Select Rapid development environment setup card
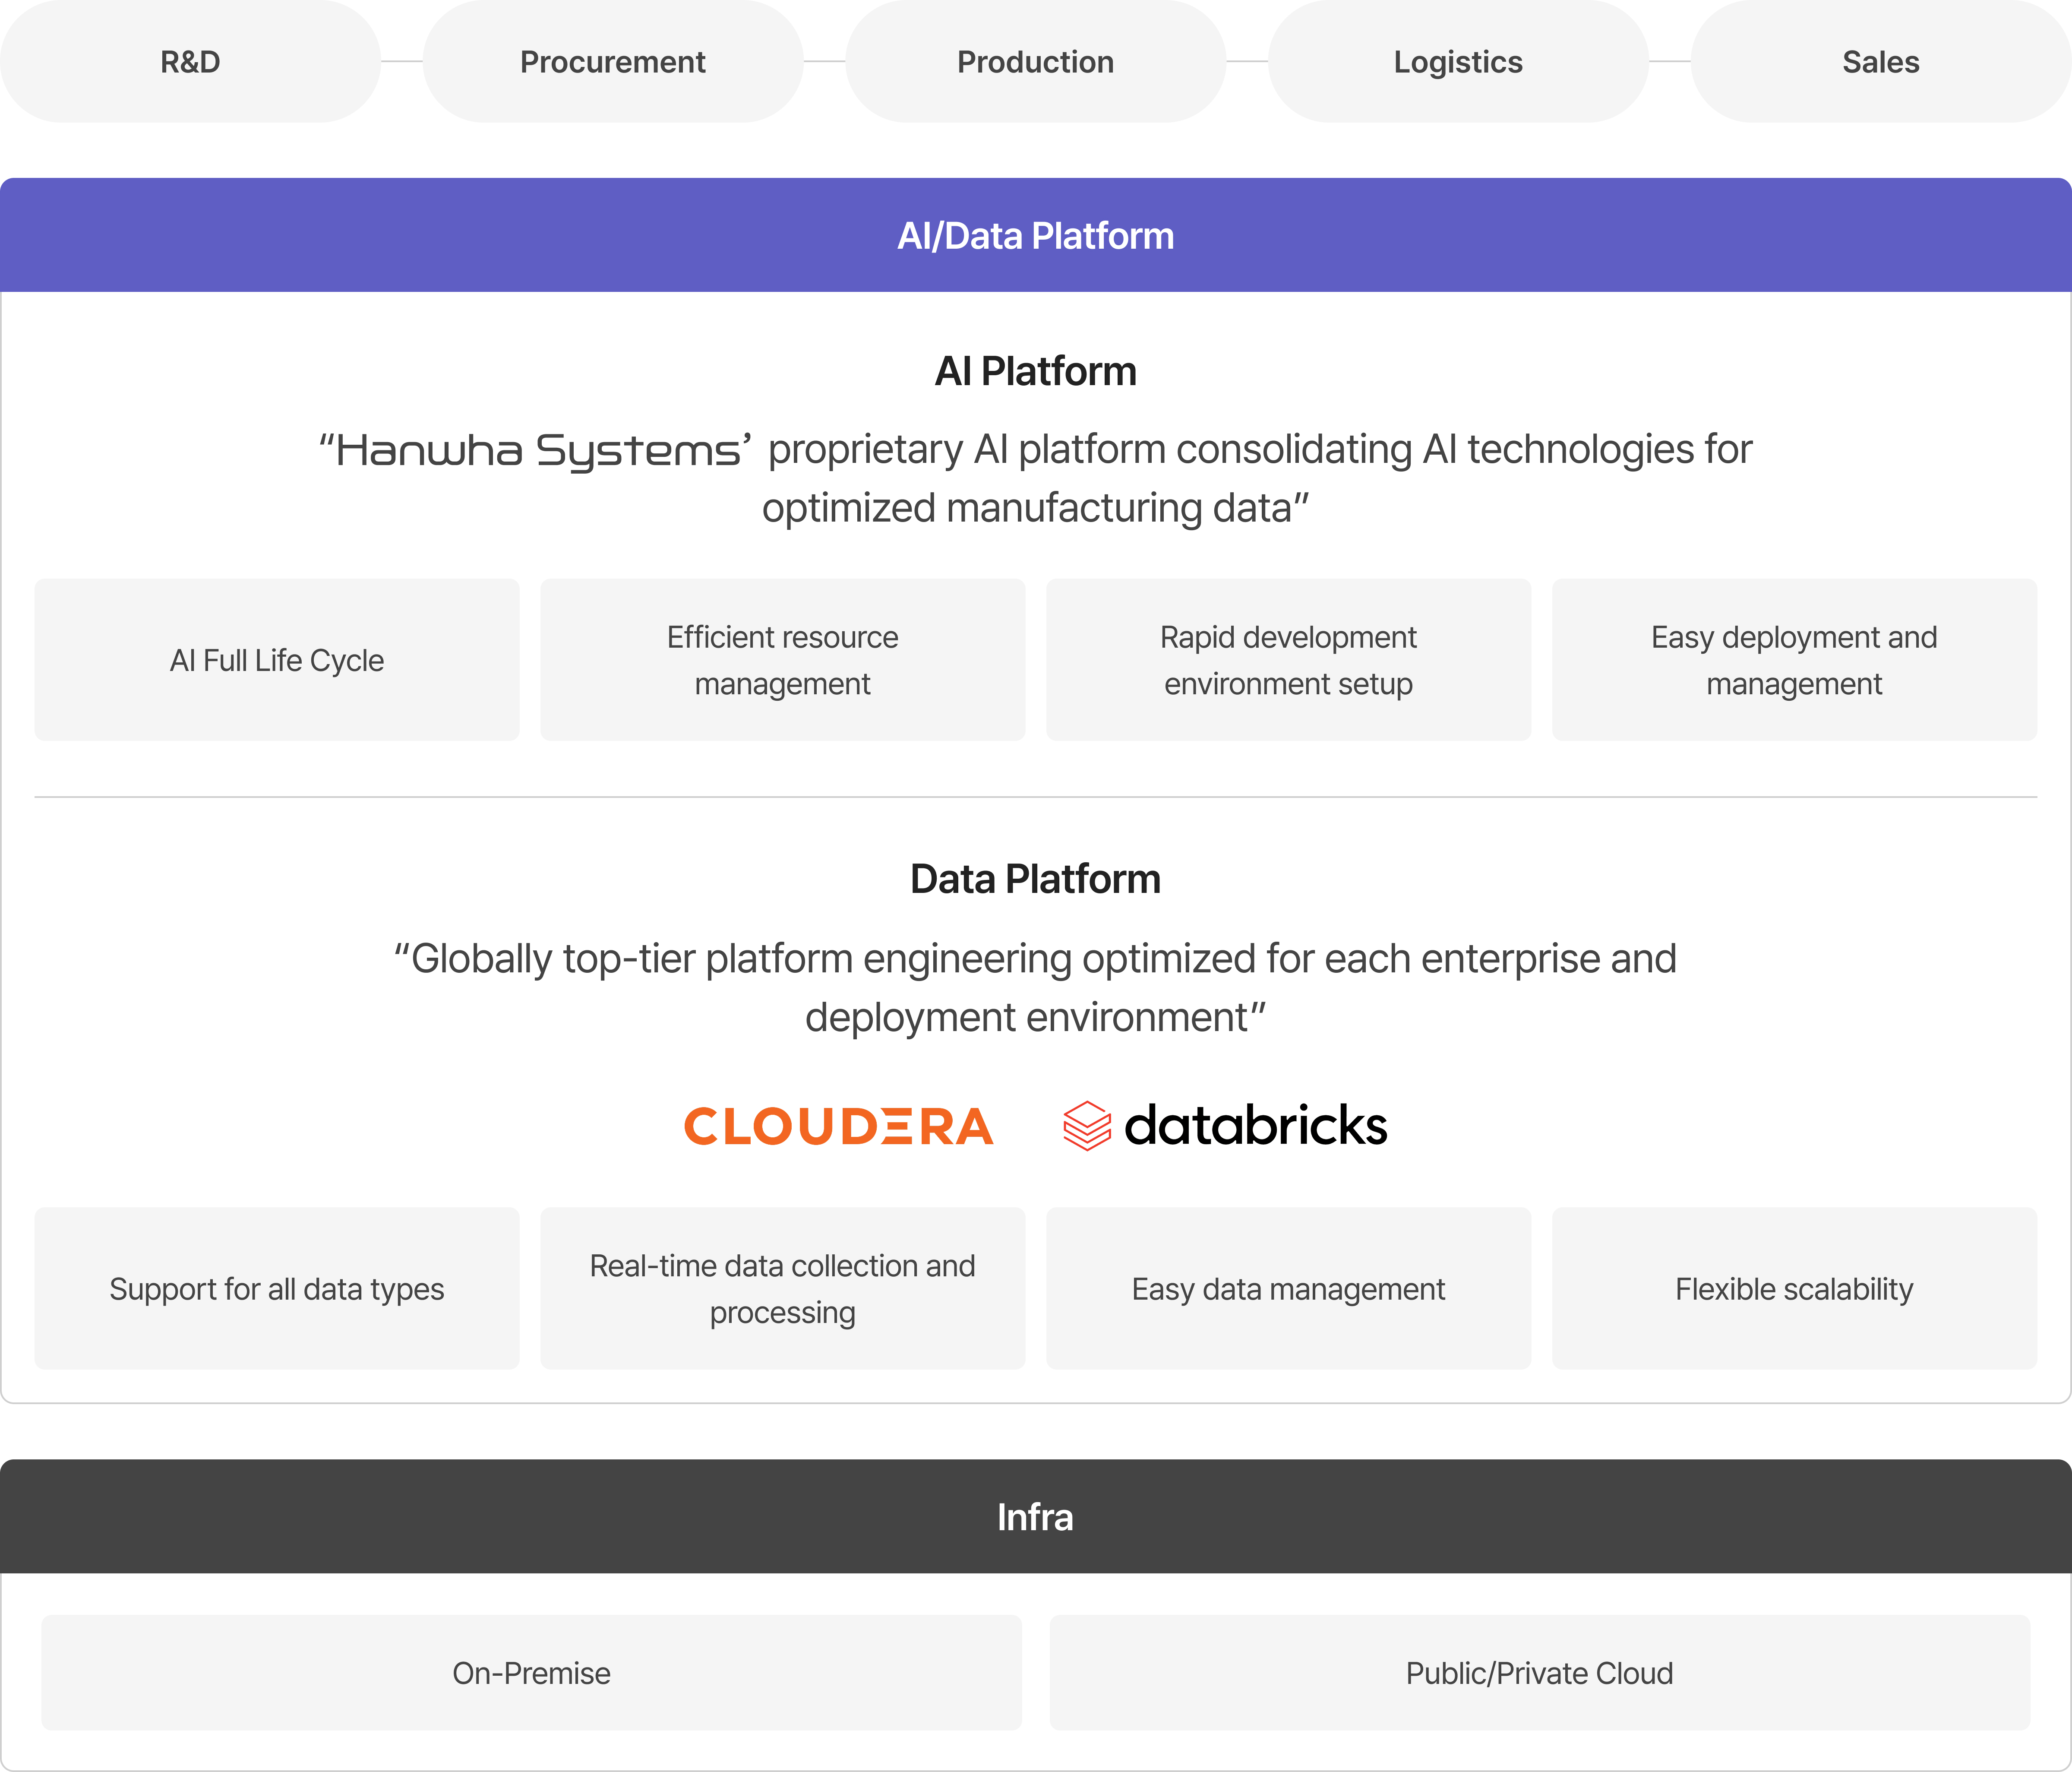Image resolution: width=2072 pixels, height=1772 pixels. coord(1288,660)
